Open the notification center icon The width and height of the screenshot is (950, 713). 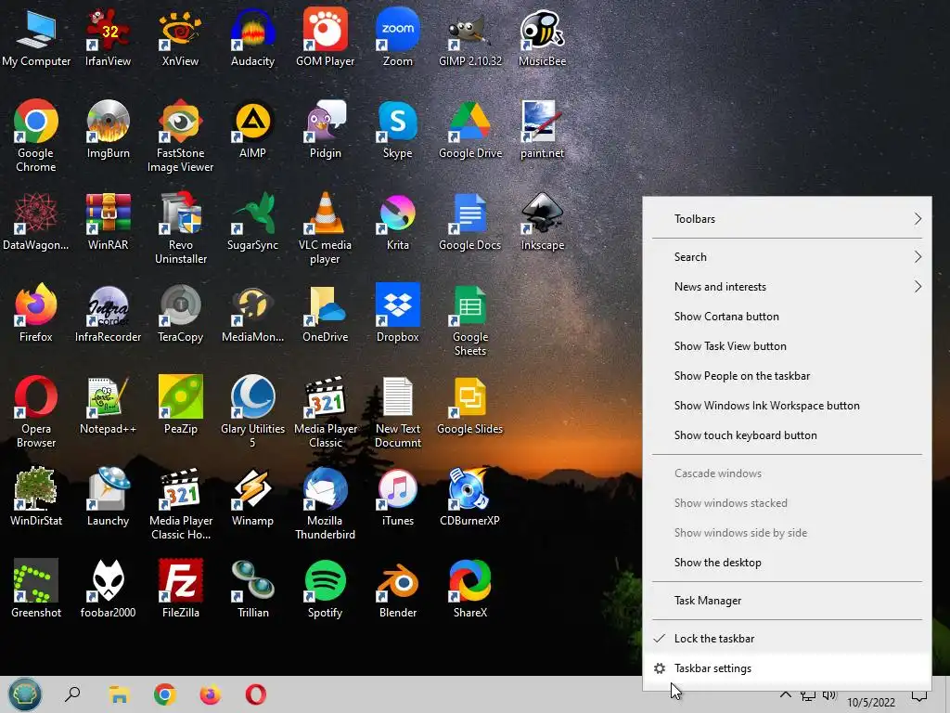click(x=919, y=696)
